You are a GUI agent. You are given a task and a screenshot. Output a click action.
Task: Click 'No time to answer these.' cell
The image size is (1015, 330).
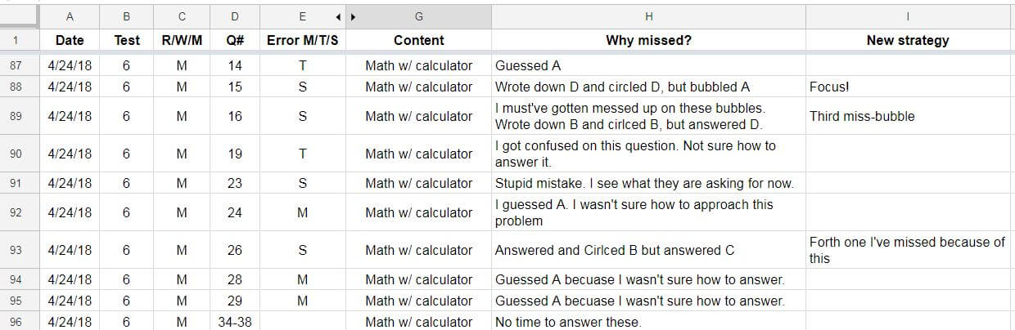(648, 321)
